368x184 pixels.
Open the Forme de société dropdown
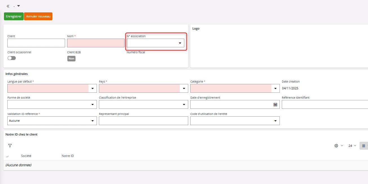[x=92, y=105]
